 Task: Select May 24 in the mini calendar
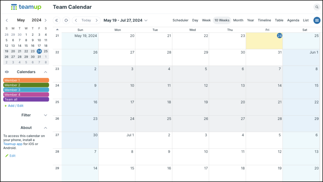[39, 51]
